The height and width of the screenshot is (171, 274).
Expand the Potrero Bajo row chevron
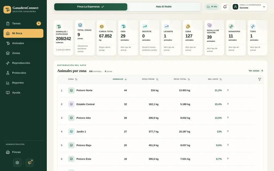[x=228, y=145]
